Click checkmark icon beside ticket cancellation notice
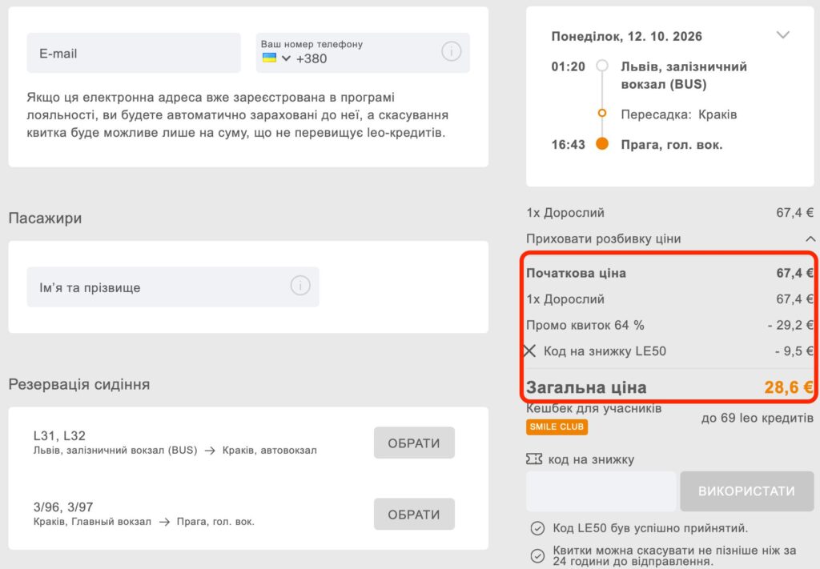This screenshot has width=820, height=569. [x=537, y=555]
